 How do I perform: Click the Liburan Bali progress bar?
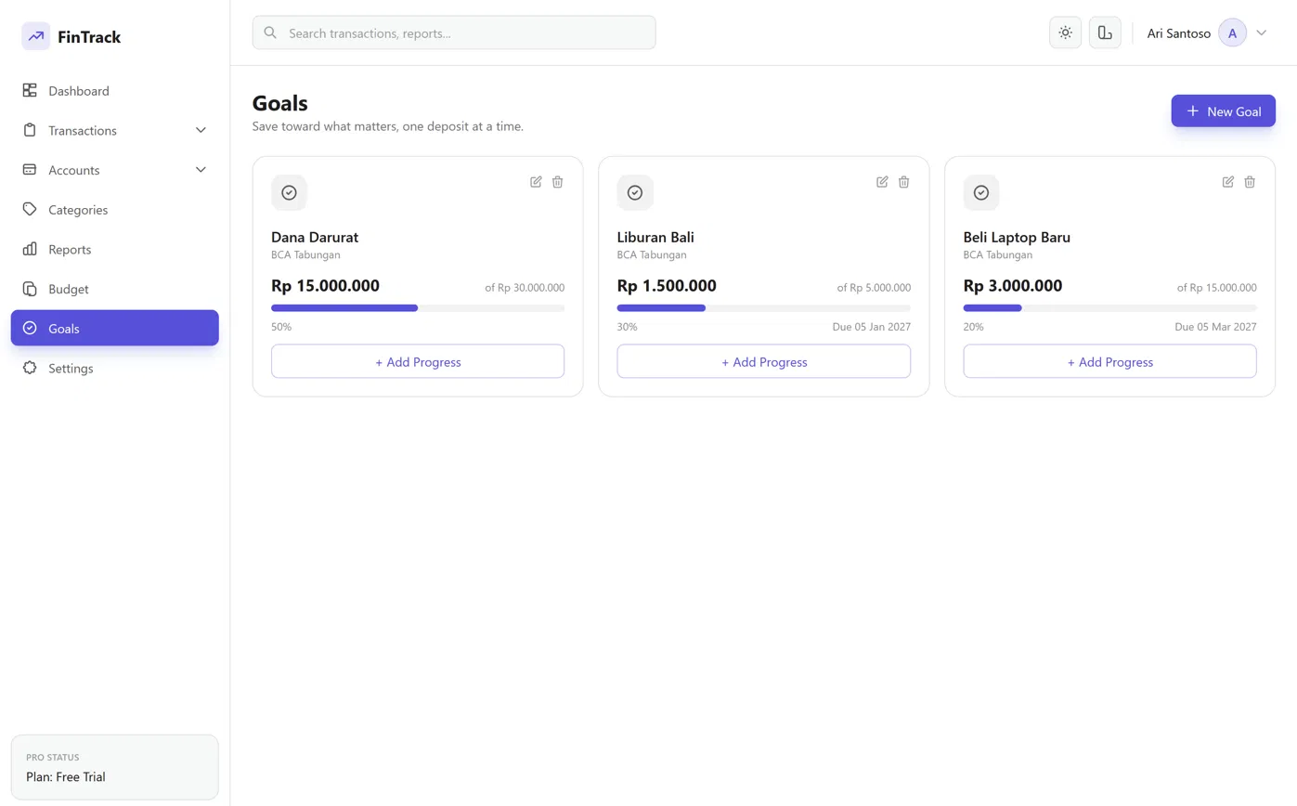pyautogui.click(x=764, y=307)
